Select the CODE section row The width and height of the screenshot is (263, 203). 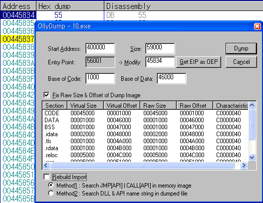[145, 113]
